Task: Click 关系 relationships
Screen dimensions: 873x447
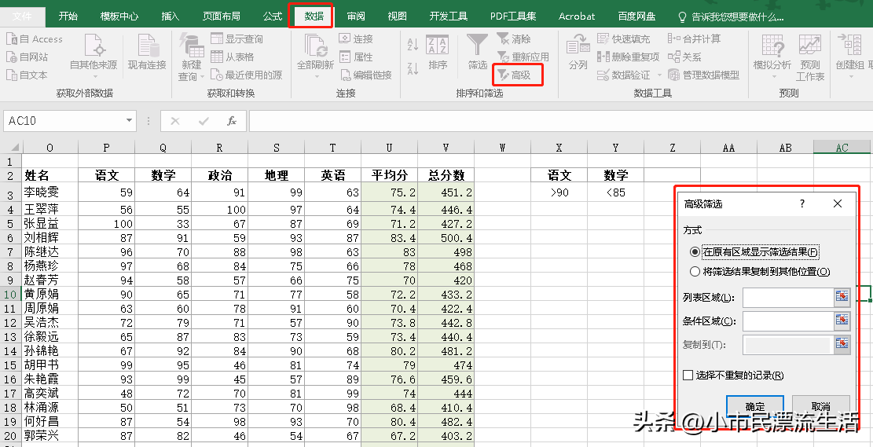Action: coord(685,57)
